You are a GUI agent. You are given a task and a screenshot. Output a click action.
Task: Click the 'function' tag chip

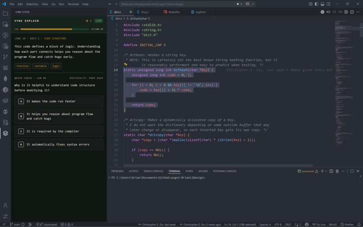23,66
